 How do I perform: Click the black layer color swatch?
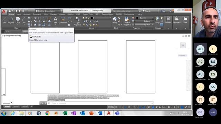coord(92,18)
